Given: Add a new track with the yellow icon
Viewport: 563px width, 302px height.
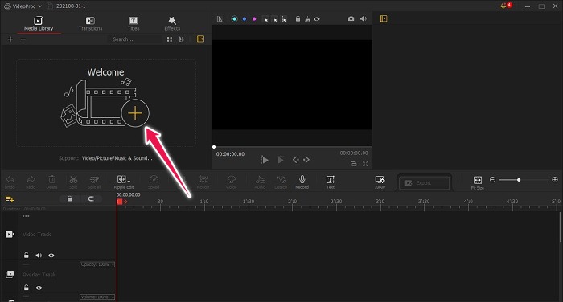Looking at the screenshot, I should pos(10,199).
